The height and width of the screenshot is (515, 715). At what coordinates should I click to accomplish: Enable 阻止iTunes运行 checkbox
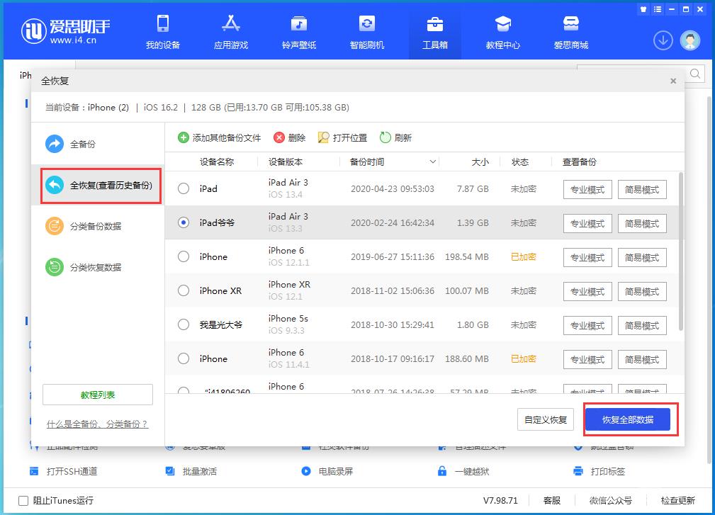[25, 500]
